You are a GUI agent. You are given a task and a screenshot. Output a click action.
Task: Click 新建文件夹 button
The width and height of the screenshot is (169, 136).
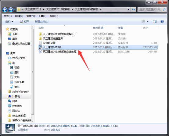click(x=41, y=22)
